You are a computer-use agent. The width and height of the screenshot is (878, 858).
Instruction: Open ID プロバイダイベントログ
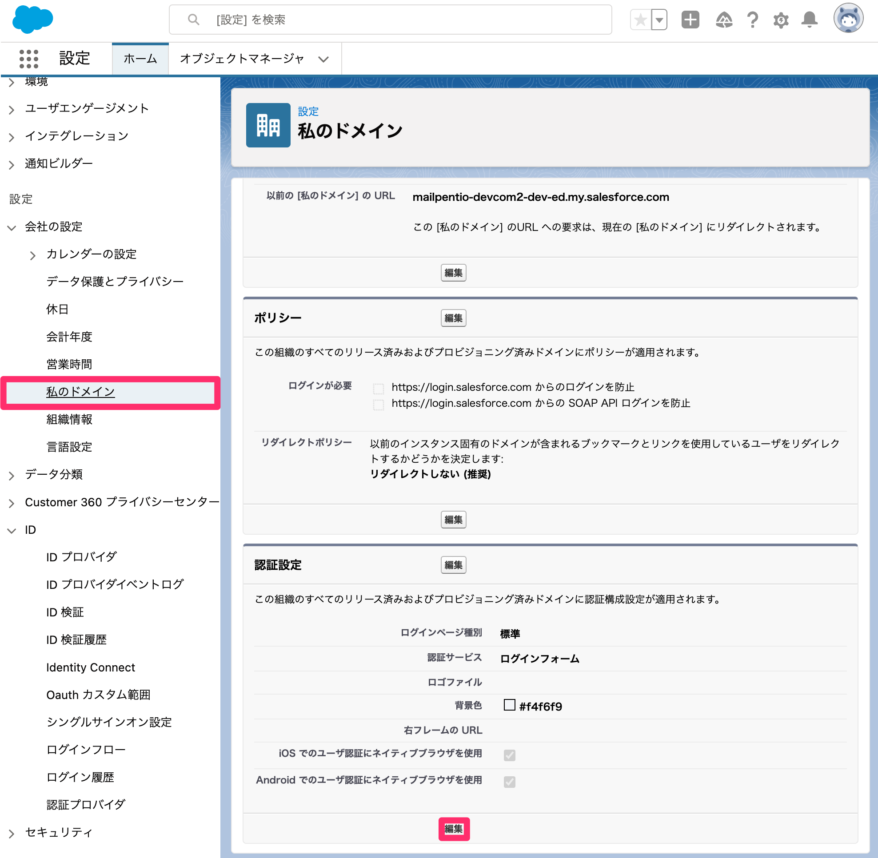coord(115,584)
